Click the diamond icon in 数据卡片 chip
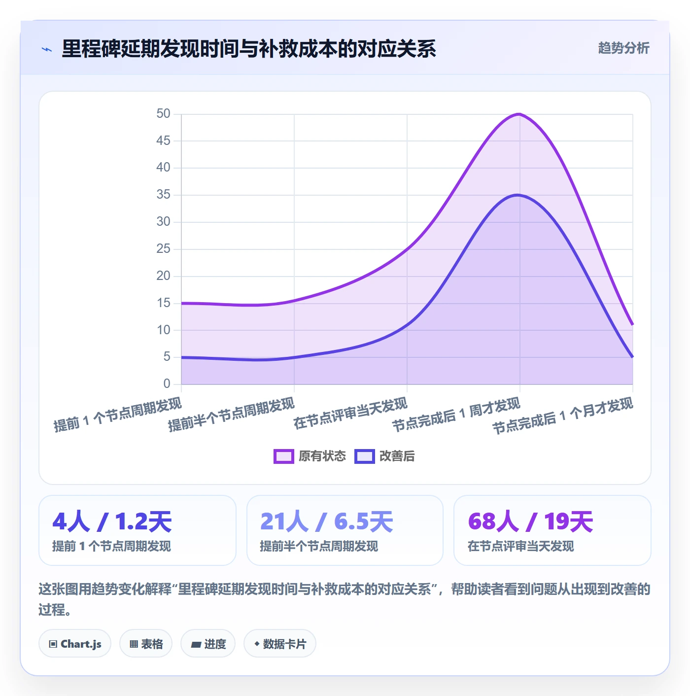 tap(257, 644)
